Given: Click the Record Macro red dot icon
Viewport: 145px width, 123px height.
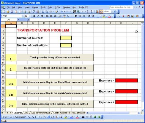Looking at the screenshot, I should [123, 16].
